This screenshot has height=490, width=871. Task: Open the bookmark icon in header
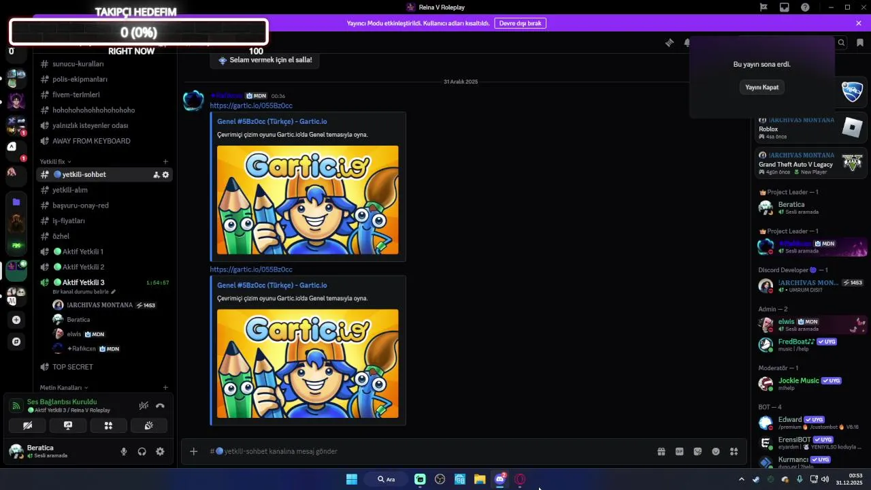(x=860, y=42)
